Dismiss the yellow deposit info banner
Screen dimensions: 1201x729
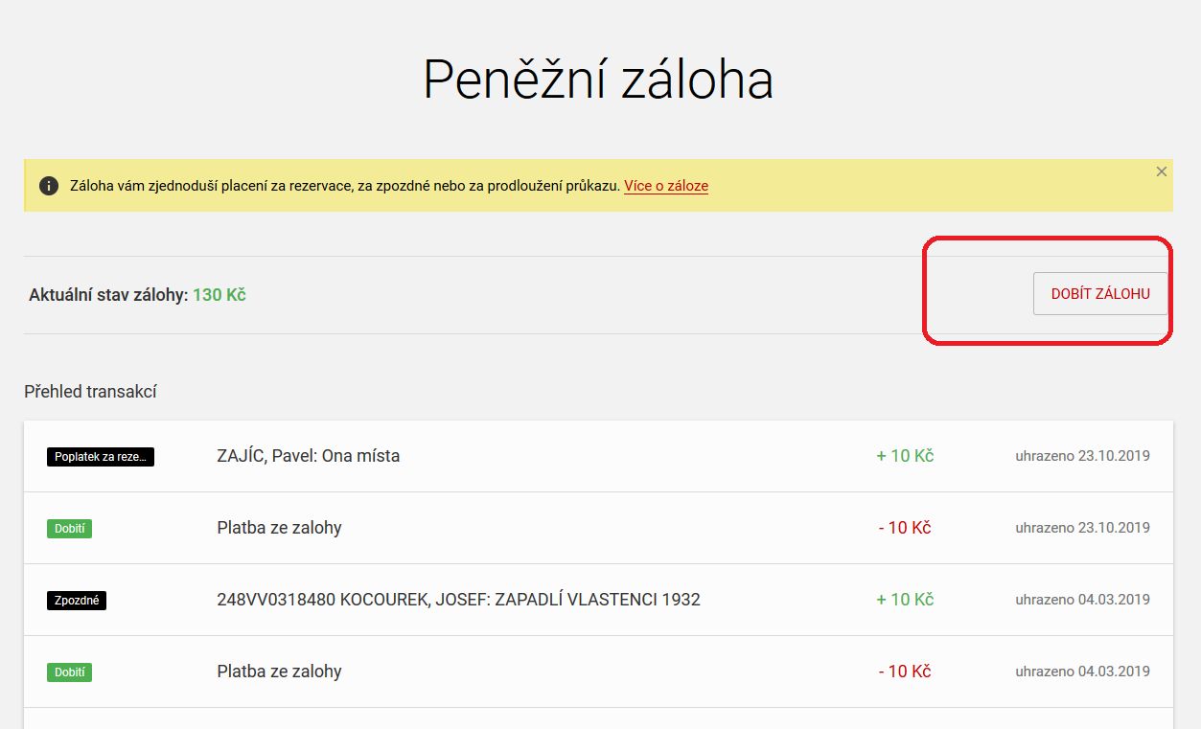coord(1161,171)
